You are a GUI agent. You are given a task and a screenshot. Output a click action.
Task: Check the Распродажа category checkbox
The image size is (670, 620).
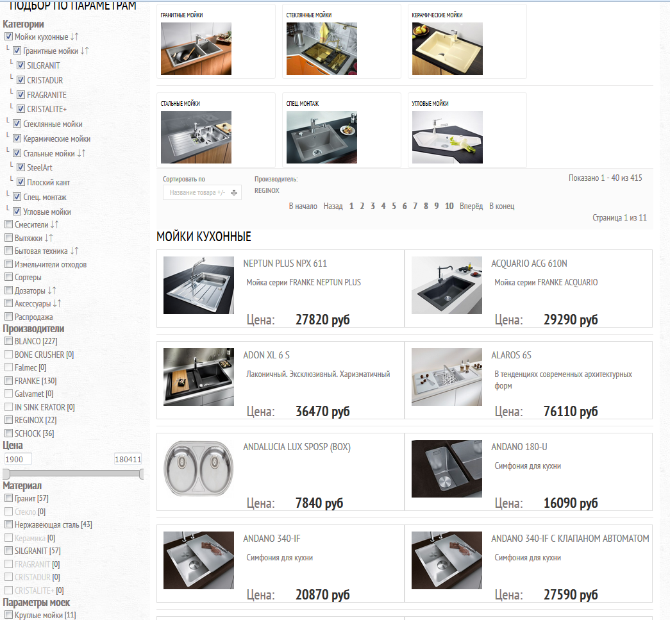point(8,317)
